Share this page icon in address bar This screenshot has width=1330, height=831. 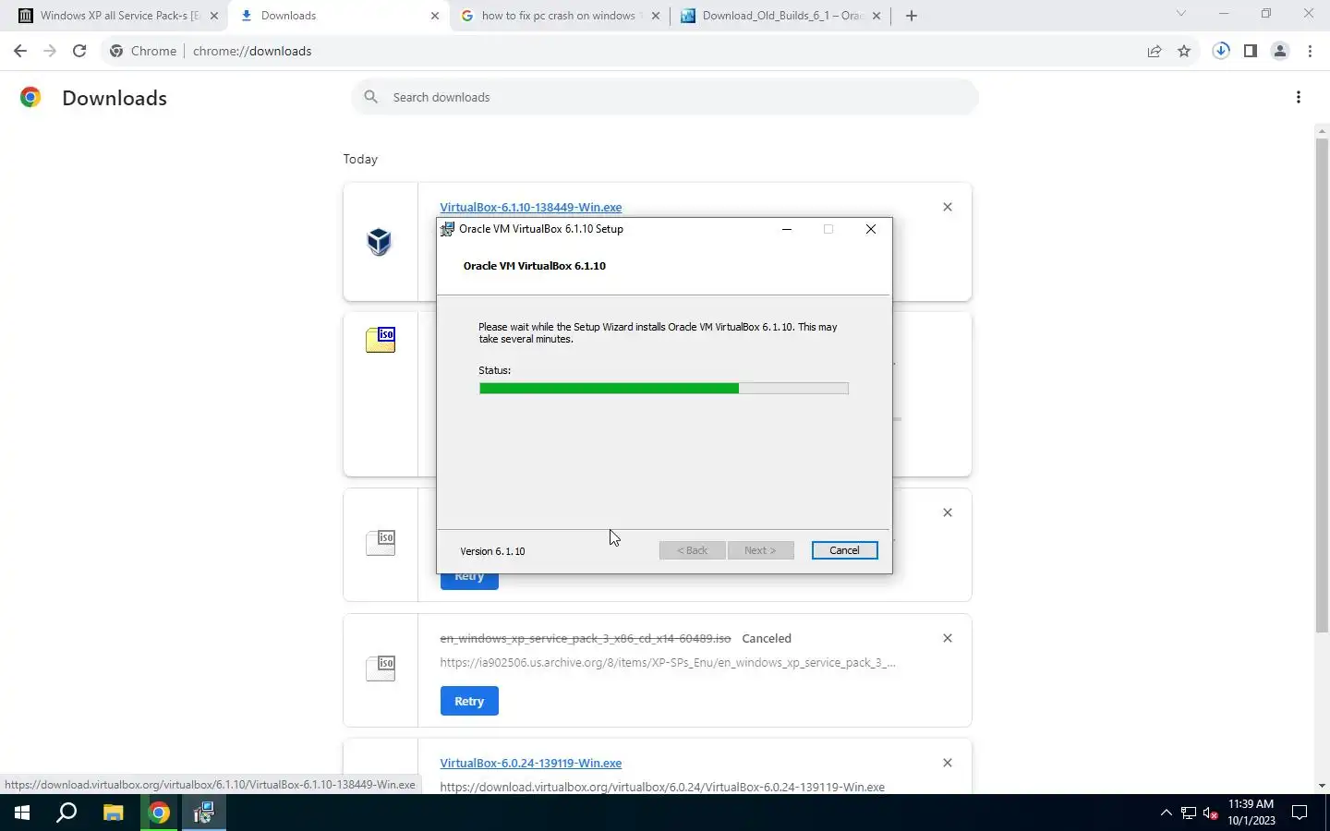pos(1155,51)
